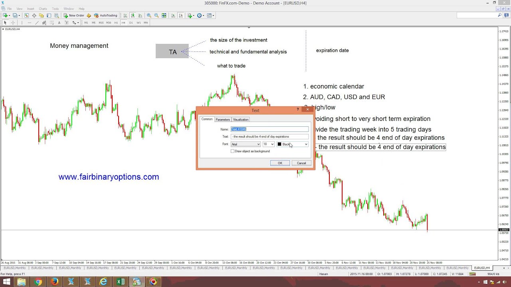Screen dimensions: 511x287
Task: Switch timeframe to M15
Action: pos(101,23)
